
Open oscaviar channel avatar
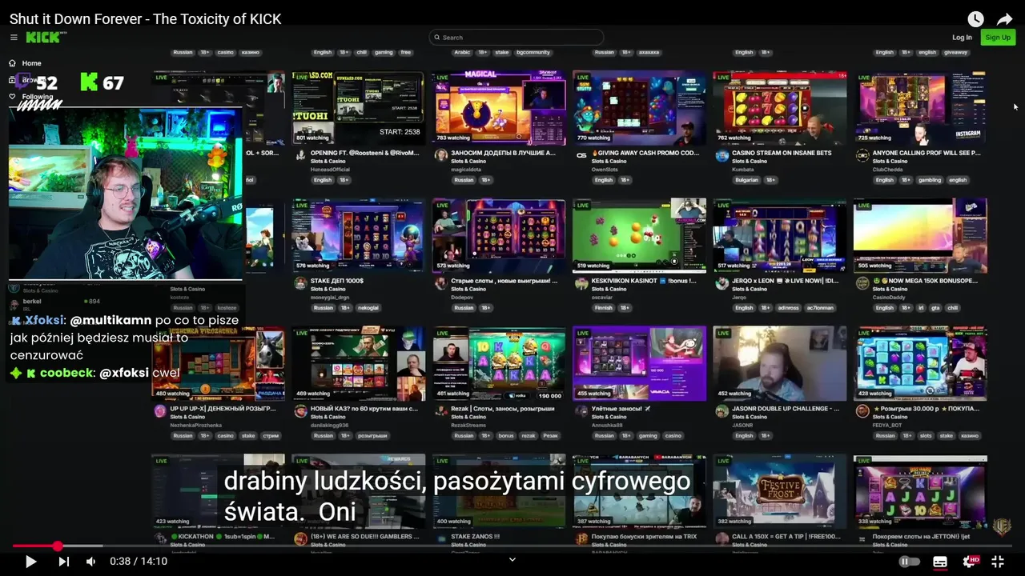pos(581,283)
